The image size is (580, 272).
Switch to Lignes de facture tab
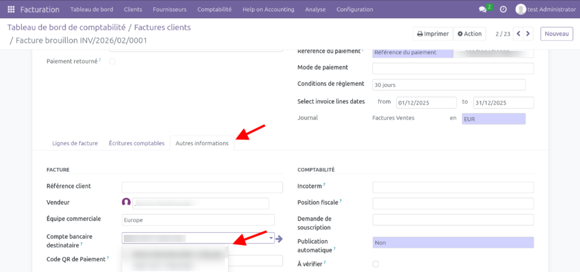75,143
